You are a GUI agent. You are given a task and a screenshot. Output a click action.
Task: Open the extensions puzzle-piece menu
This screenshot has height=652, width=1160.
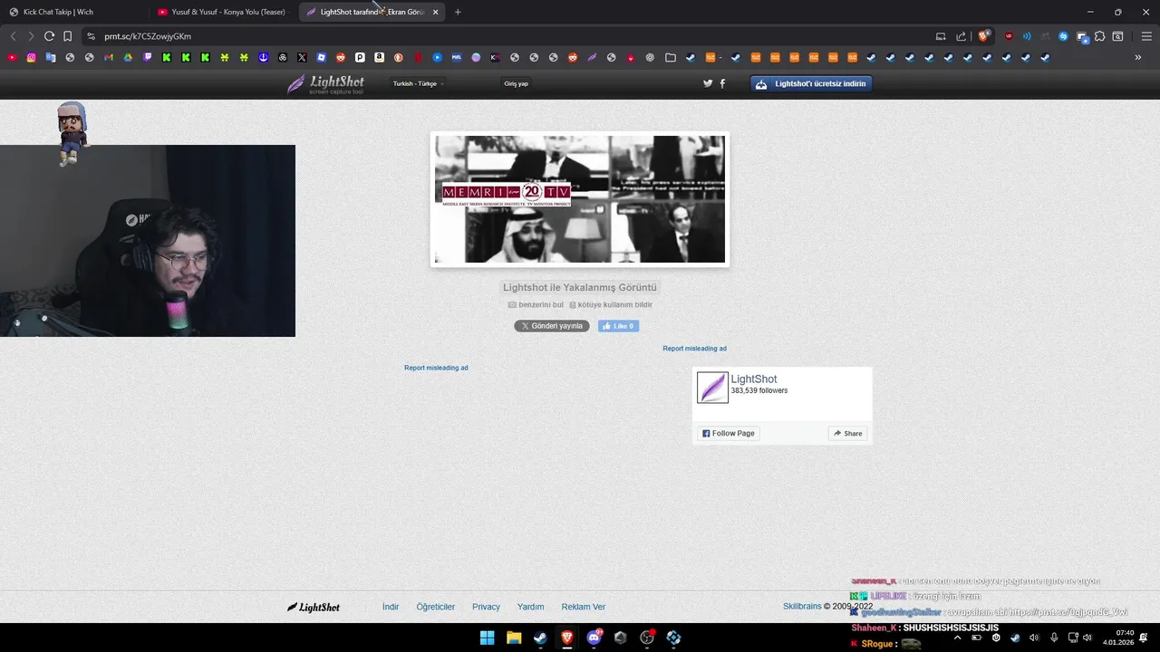[1099, 36]
